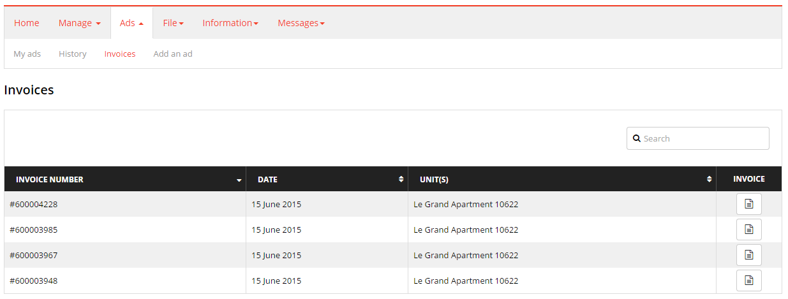Sort table by Unit(s) column
Screen dimensions: 788x299
[562, 179]
